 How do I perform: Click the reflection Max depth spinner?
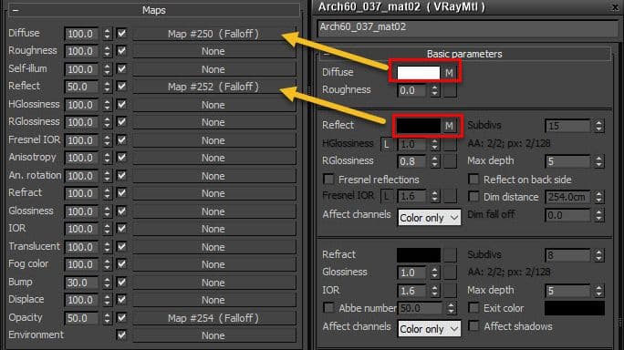click(x=599, y=161)
